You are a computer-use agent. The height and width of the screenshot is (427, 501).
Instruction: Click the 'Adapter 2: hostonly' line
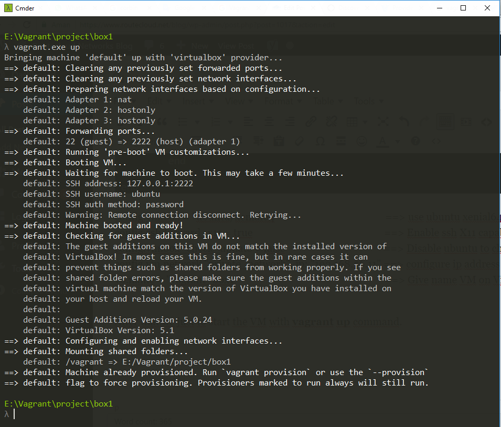89,110
